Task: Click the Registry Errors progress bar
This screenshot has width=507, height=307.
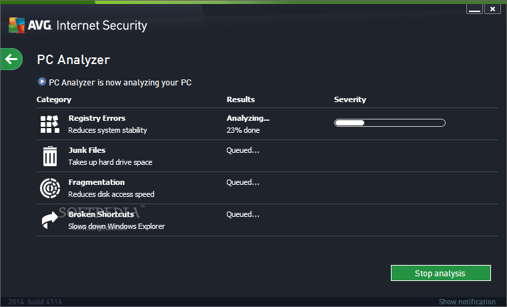Action: pos(390,123)
